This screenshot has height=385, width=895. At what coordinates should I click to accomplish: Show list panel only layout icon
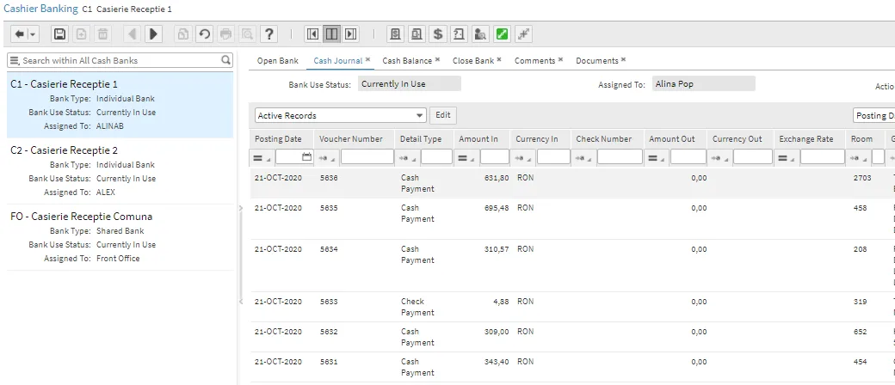click(312, 34)
